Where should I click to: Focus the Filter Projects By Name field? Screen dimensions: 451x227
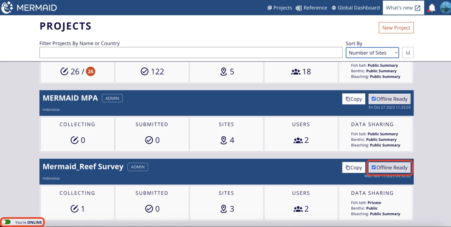coord(191,52)
